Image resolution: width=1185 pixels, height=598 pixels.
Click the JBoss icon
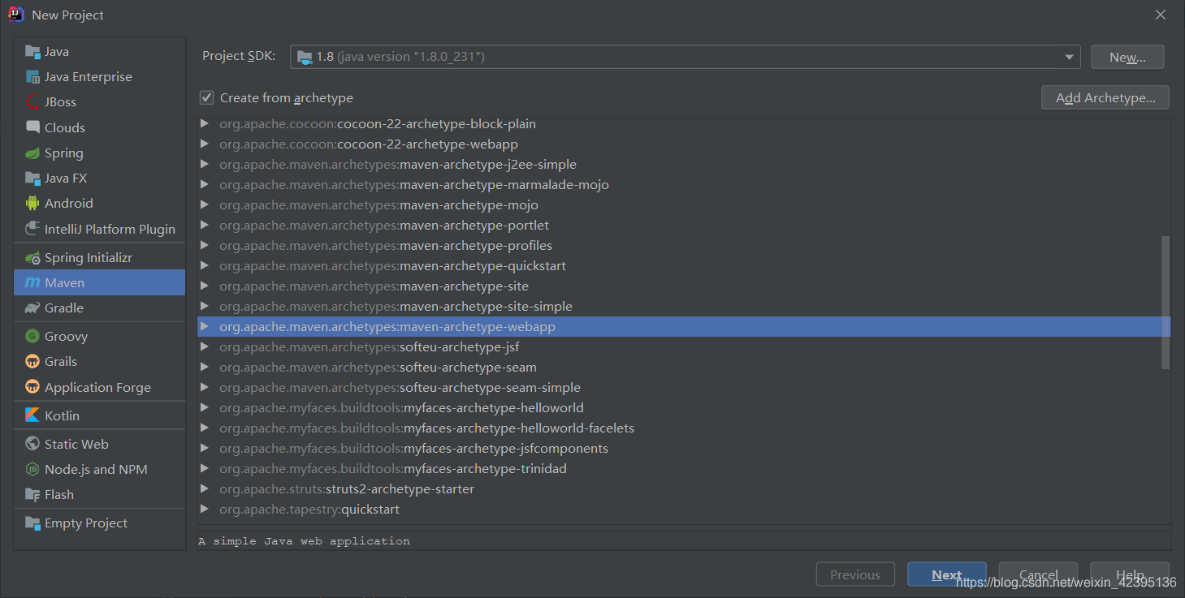[x=32, y=102]
